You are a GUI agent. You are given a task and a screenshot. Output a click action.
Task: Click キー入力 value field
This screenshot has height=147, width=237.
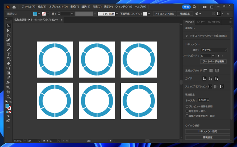[x=204, y=100]
